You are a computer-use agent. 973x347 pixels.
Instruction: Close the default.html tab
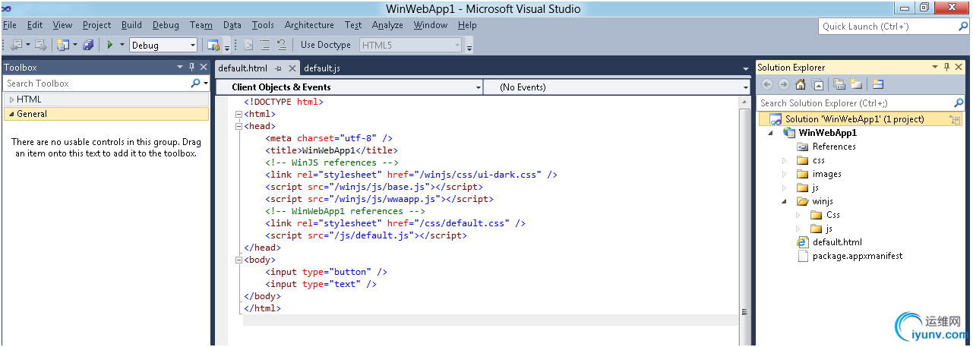292,68
